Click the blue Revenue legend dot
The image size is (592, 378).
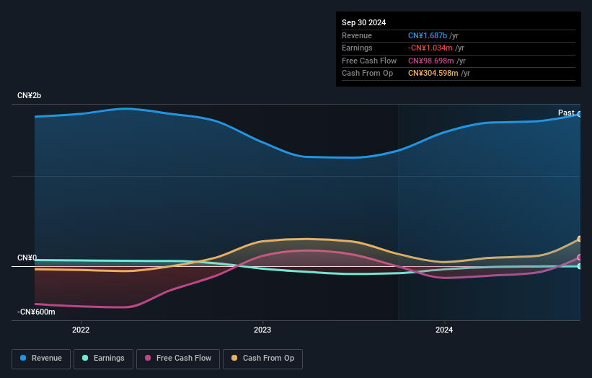pos(23,358)
